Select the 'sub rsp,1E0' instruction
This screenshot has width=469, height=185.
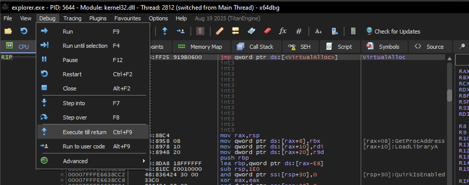click(240, 169)
